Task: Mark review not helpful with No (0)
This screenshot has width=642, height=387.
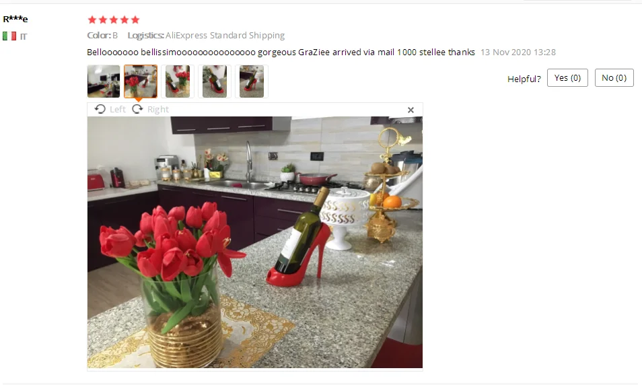Action: pos(614,78)
